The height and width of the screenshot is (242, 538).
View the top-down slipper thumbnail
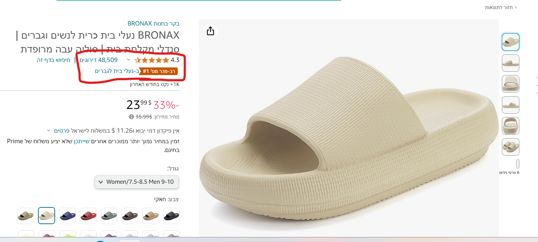click(510, 126)
